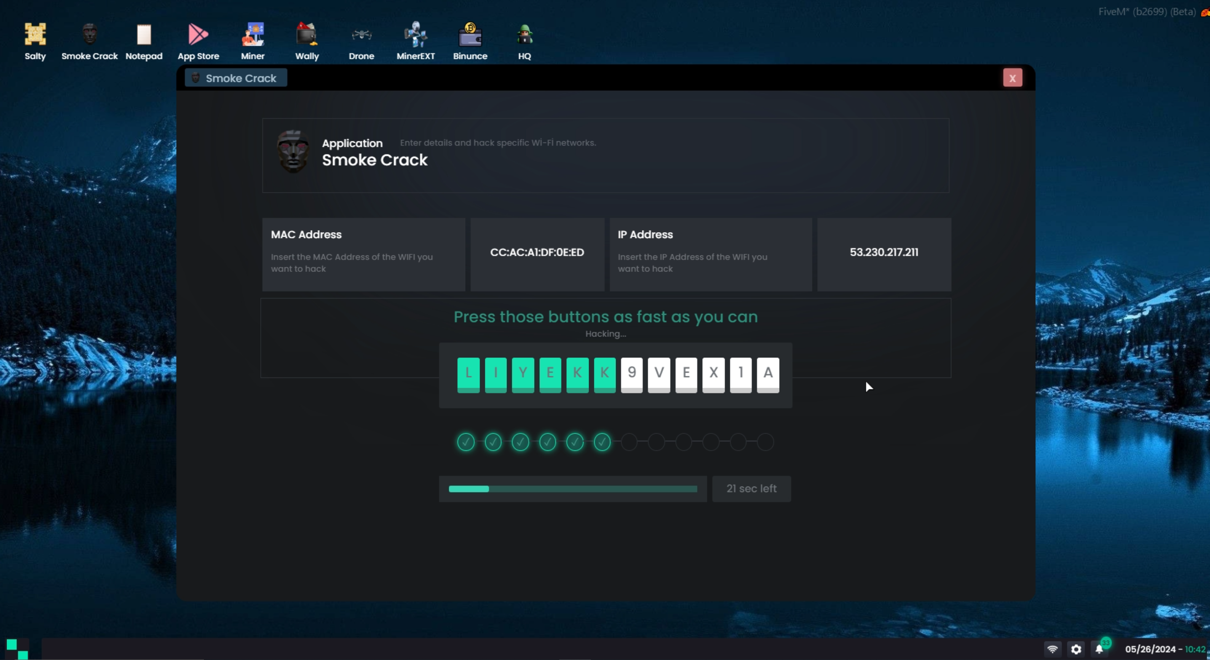This screenshot has height=660, width=1210.
Task: Click the hacking countdown progress bar
Action: tap(573, 489)
